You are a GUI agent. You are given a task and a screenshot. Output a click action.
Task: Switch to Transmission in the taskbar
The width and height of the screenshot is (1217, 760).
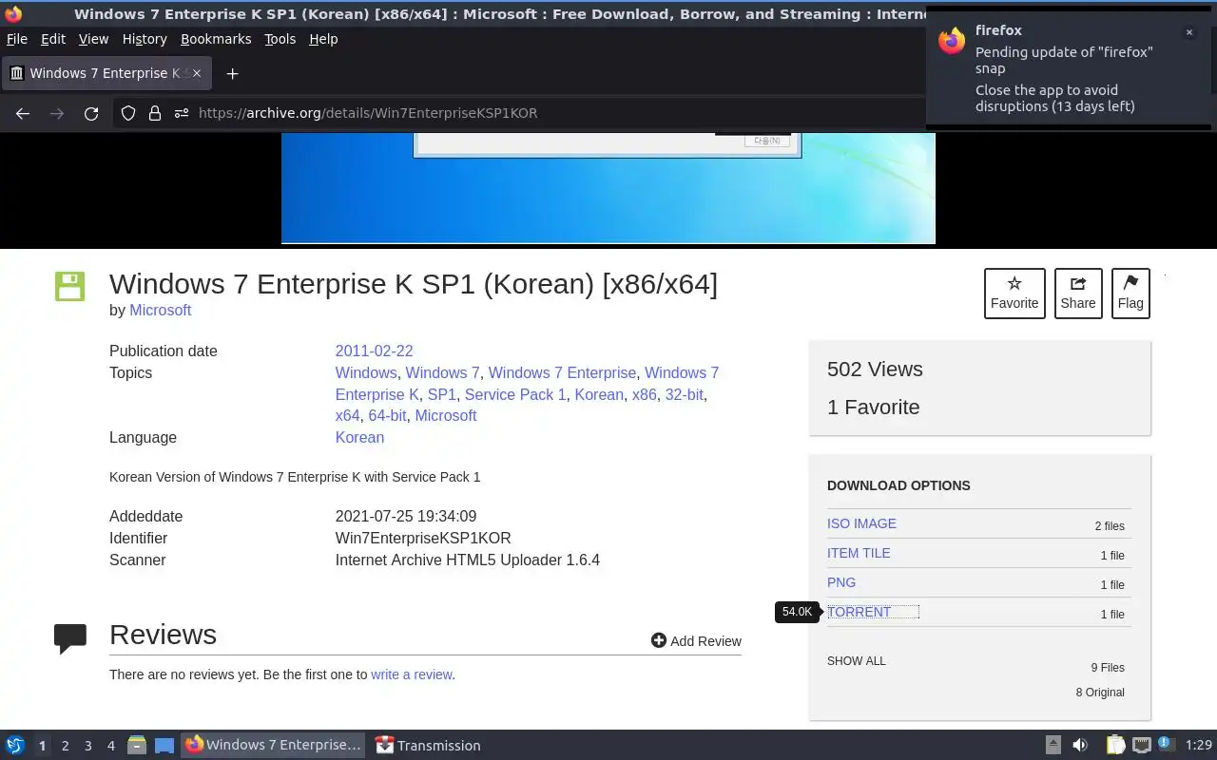(428, 745)
